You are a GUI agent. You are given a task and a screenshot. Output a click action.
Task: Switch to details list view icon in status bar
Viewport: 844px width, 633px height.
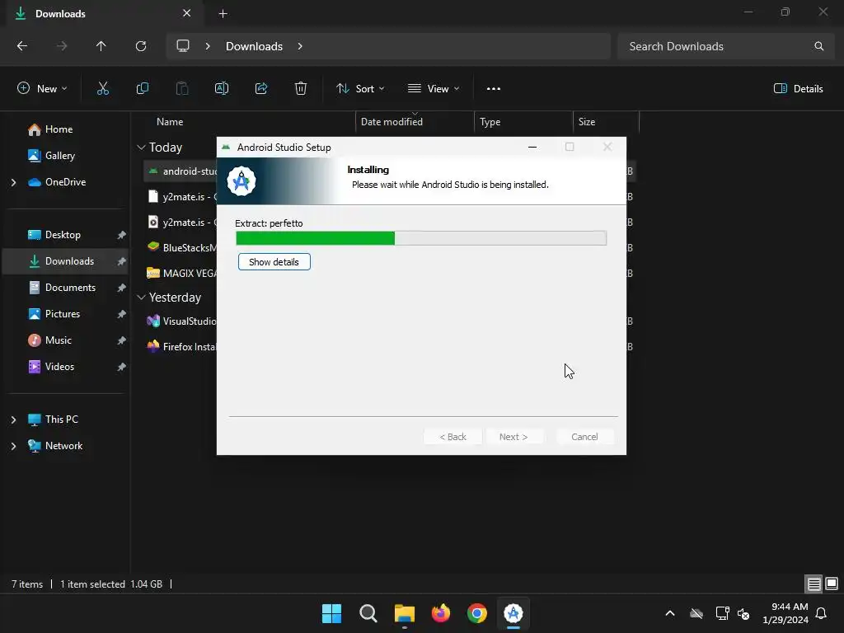[814, 584]
